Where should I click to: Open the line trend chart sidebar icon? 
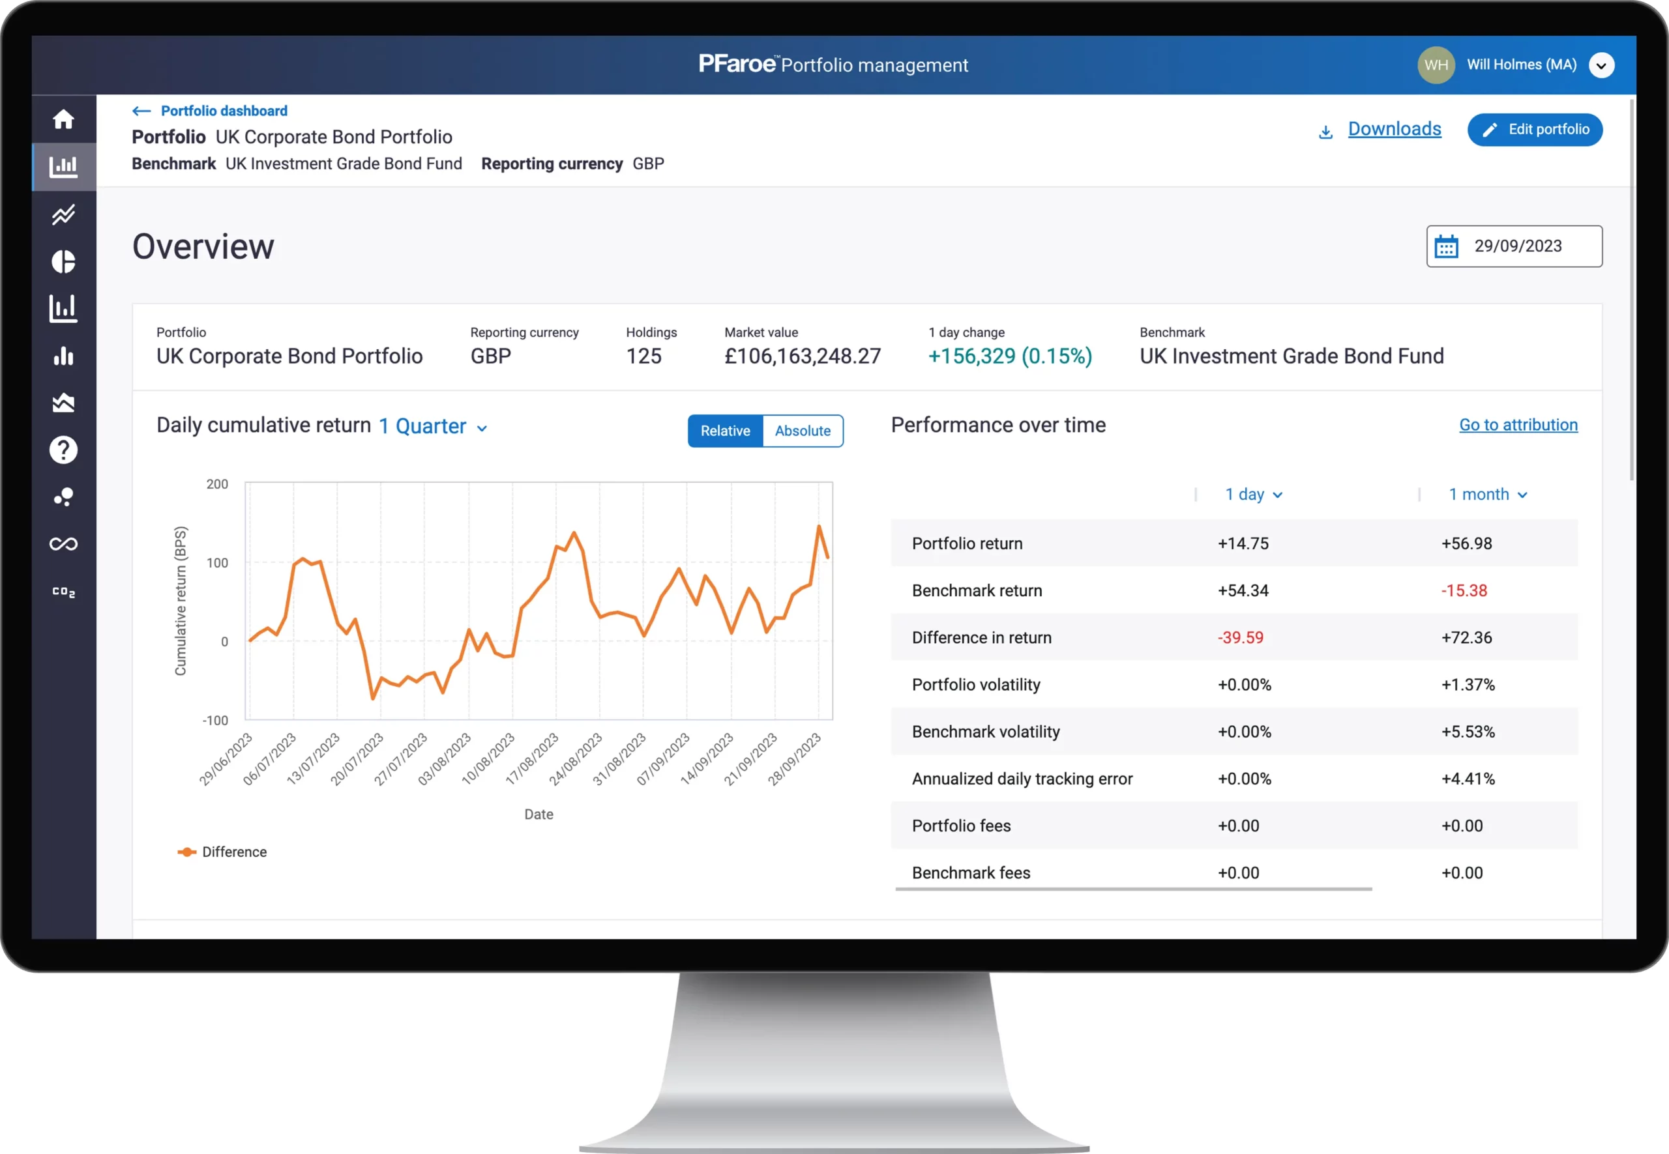tap(64, 215)
